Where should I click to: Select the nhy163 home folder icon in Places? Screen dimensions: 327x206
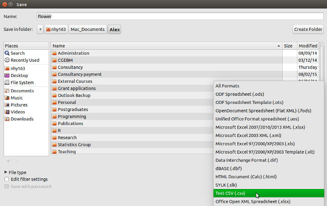tap(7, 69)
